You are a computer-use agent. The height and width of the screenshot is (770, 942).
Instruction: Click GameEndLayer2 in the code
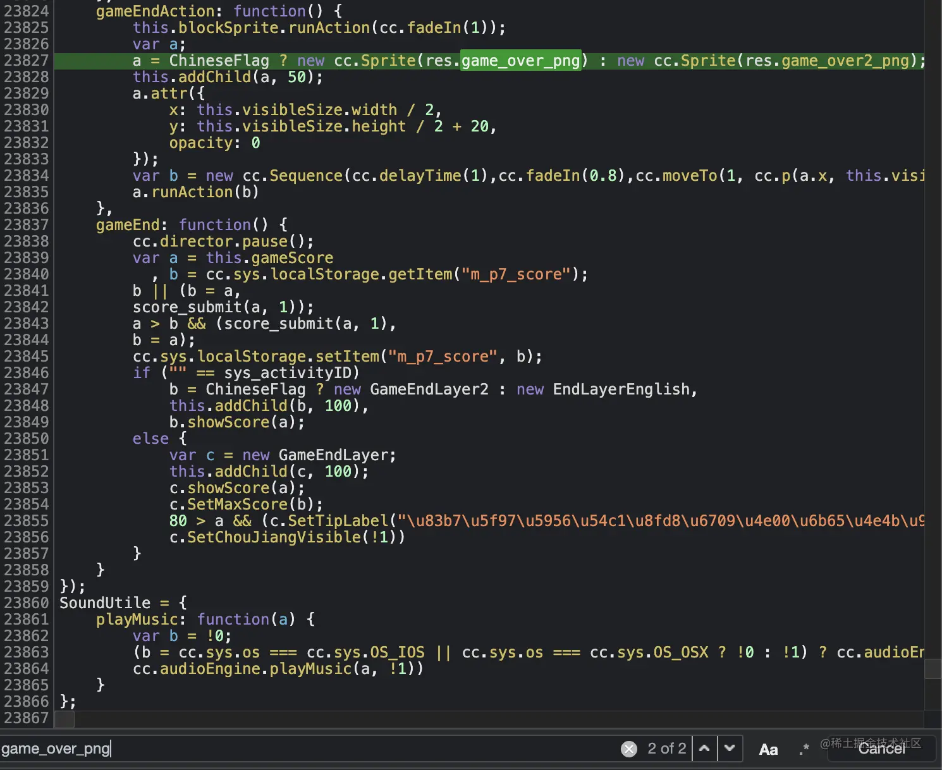click(429, 389)
